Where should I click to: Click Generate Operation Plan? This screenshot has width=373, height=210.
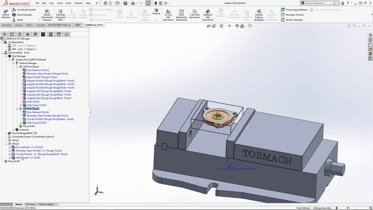61,15
